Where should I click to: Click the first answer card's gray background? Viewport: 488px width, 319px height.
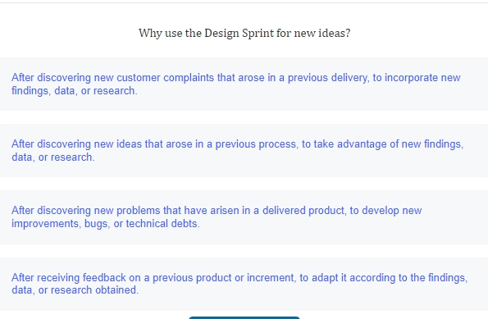tap(244, 84)
